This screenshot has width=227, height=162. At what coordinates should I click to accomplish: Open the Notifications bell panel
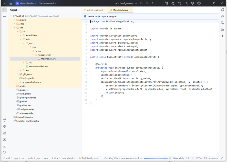222,10
